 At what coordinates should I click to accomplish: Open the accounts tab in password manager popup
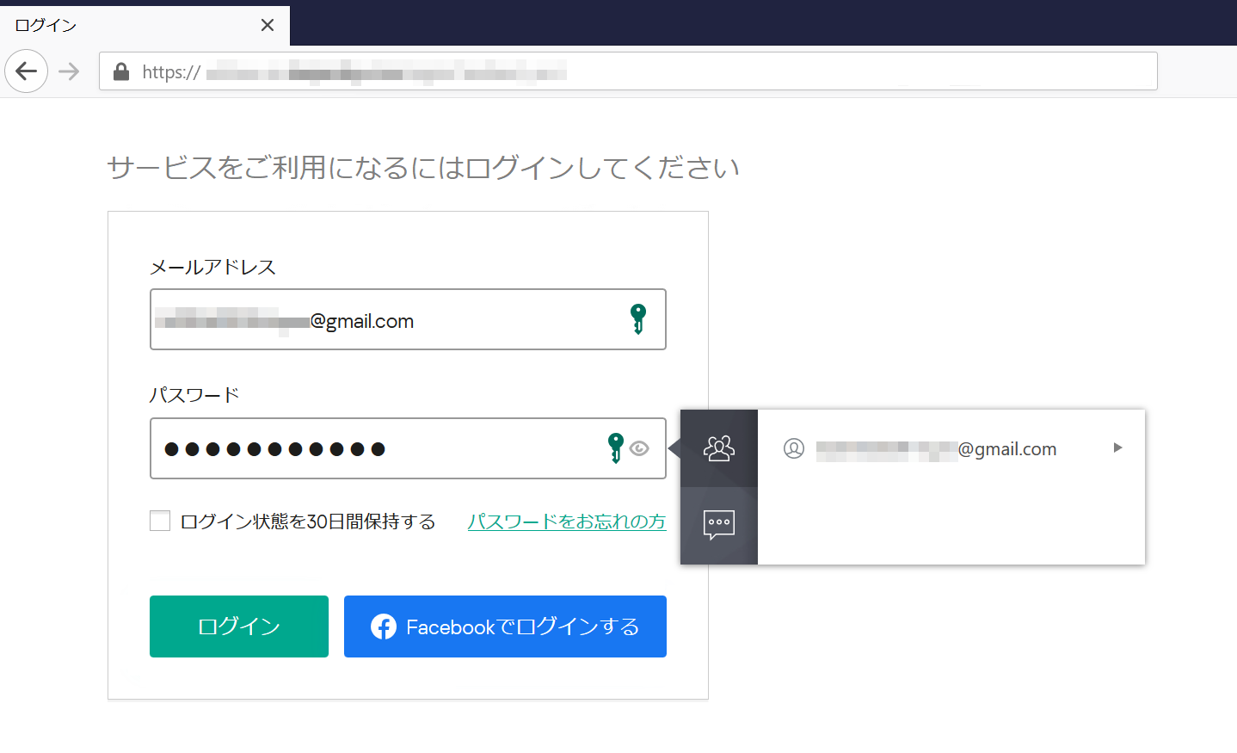click(719, 448)
